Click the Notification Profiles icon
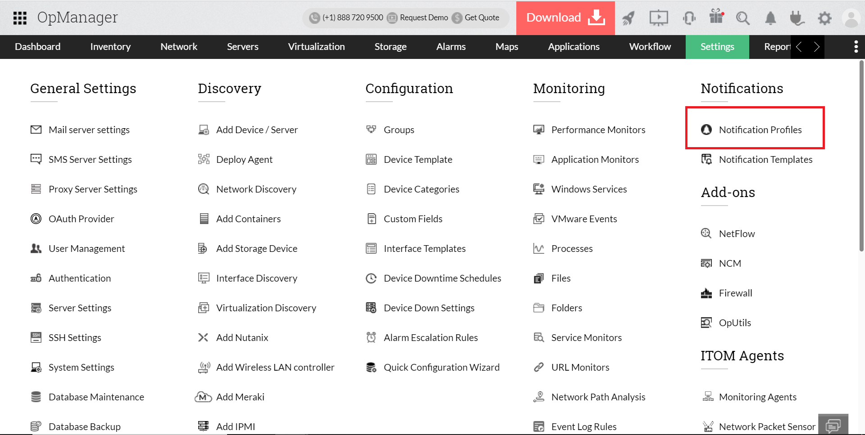Viewport: 865px width, 435px height. pos(706,130)
